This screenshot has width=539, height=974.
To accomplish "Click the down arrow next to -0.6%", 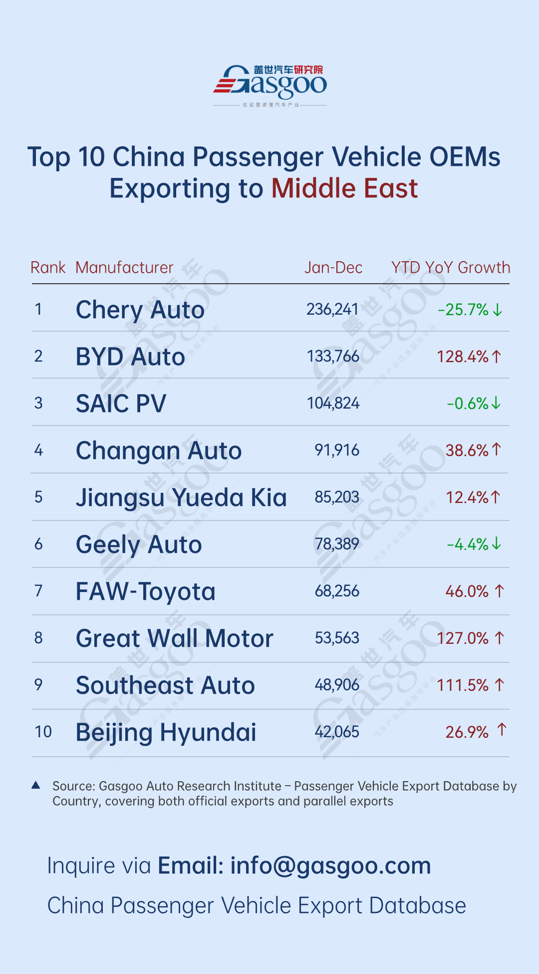I will (496, 403).
